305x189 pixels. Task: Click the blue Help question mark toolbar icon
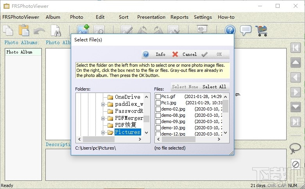[230, 30]
